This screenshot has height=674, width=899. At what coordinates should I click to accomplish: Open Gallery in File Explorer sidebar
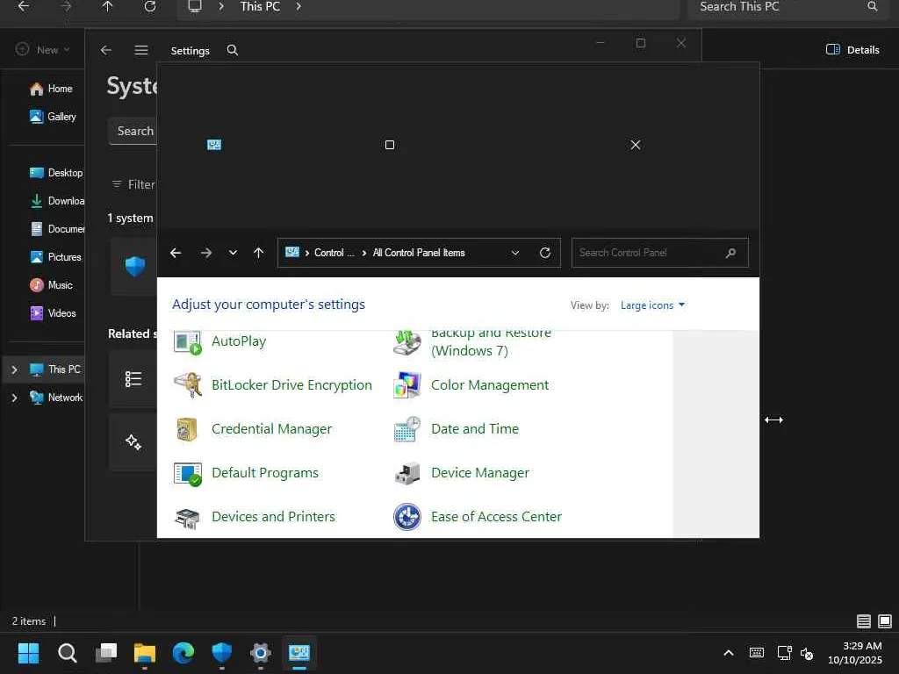point(54,117)
